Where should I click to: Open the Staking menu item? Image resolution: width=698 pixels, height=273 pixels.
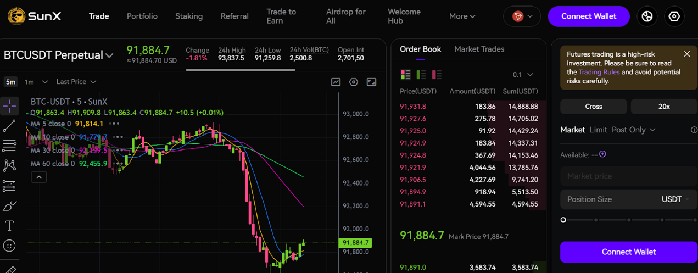tap(189, 16)
